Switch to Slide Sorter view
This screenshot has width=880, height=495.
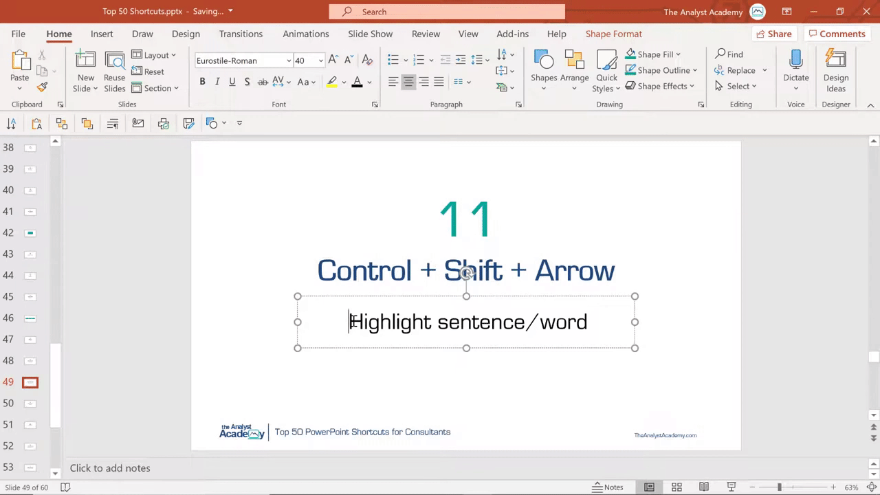[x=676, y=487]
